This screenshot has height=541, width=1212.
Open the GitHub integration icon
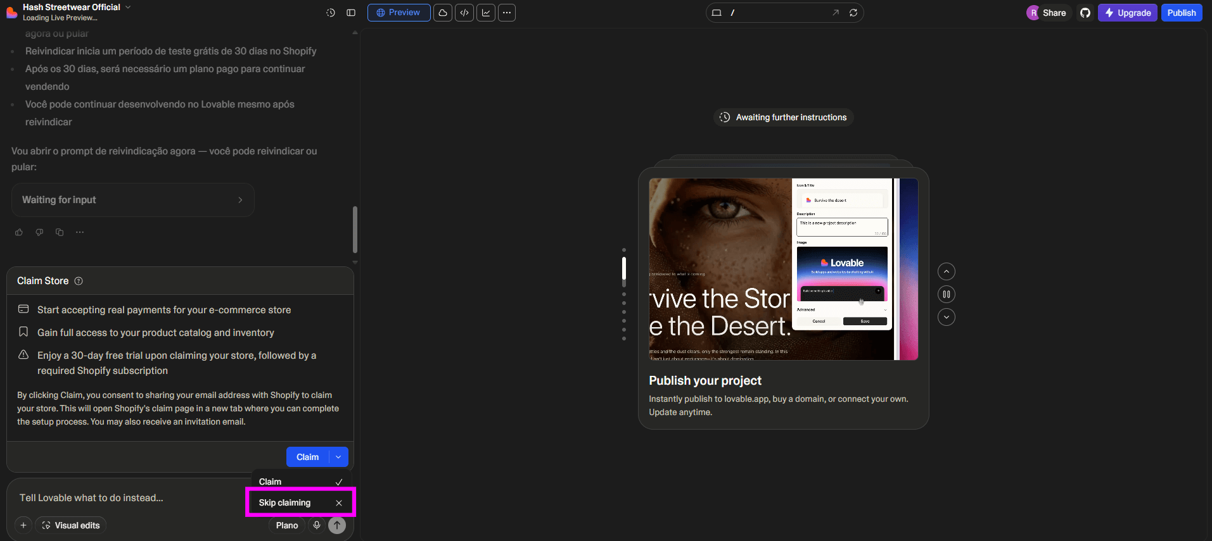click(1085, 13)
